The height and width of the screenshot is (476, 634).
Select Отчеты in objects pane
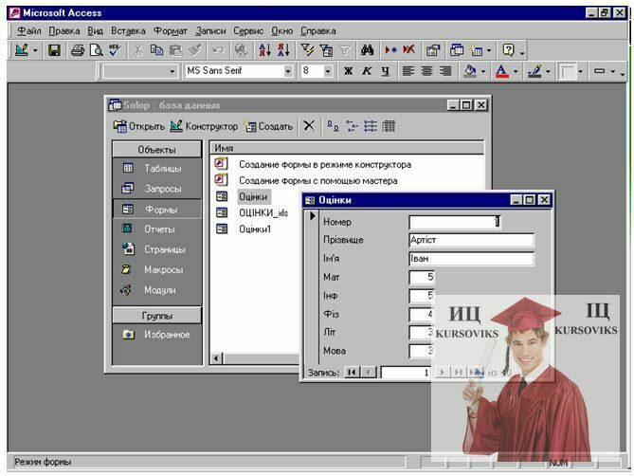157,229
